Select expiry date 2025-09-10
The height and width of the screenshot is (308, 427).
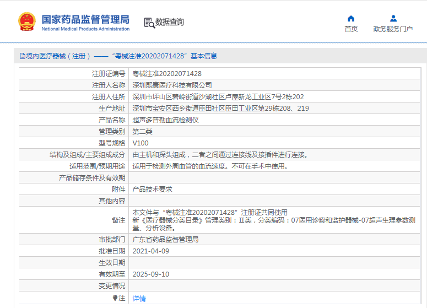(x=151, y=274)
